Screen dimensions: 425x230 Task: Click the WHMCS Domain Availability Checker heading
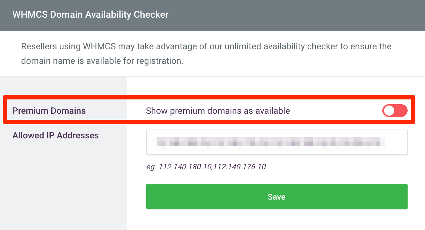click(91, 15)
